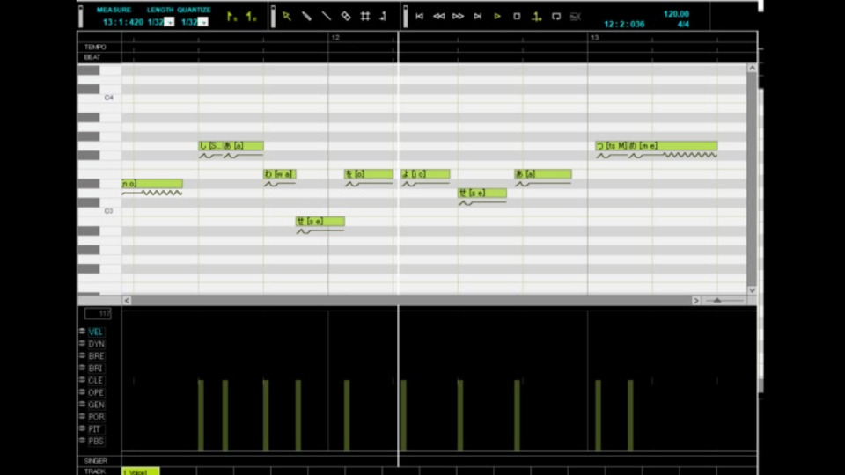845x475 pixels.
Task: Click the start marker flag icon
Action: [231, 18]
